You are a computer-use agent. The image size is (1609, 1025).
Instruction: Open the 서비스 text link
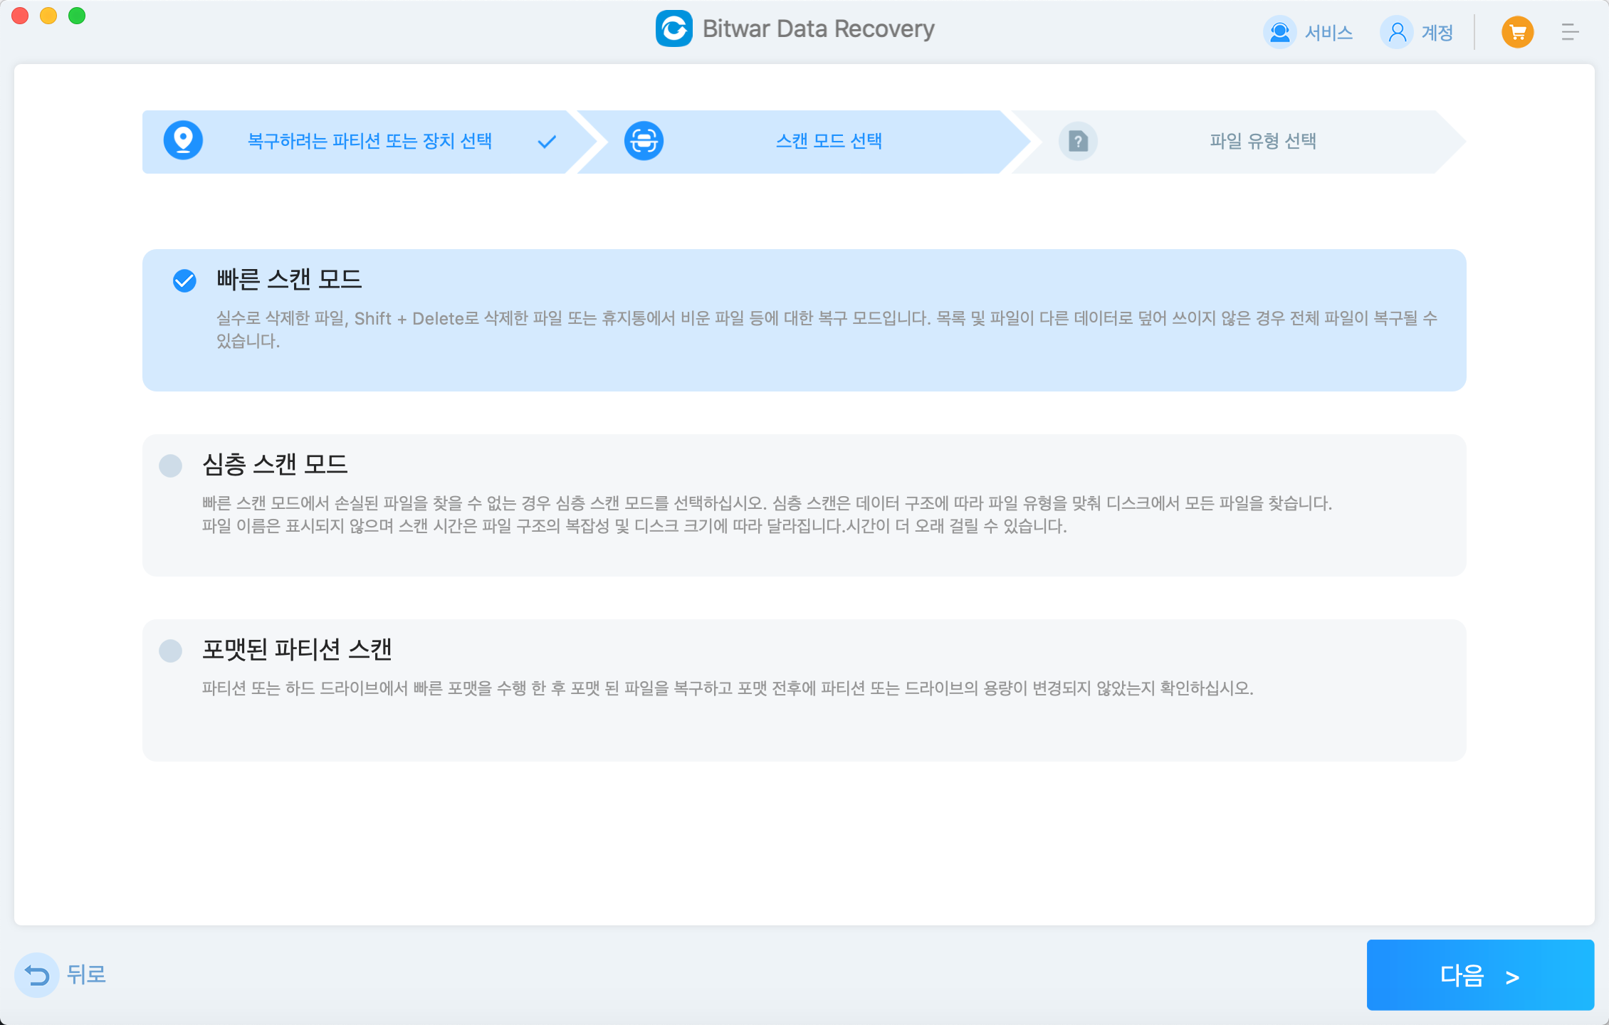(x=1328, y=33)
